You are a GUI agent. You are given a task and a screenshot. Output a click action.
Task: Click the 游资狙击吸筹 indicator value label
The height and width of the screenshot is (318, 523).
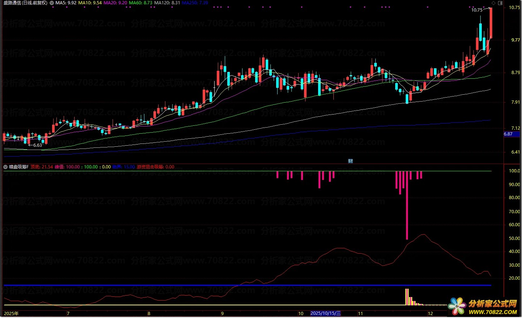point(155,167)
